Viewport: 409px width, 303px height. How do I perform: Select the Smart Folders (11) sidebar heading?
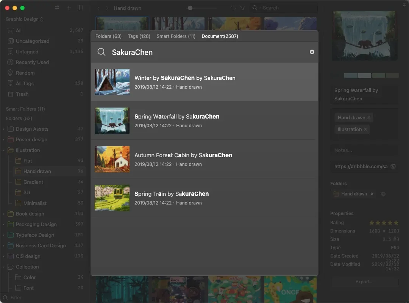(x=25, y=109)
